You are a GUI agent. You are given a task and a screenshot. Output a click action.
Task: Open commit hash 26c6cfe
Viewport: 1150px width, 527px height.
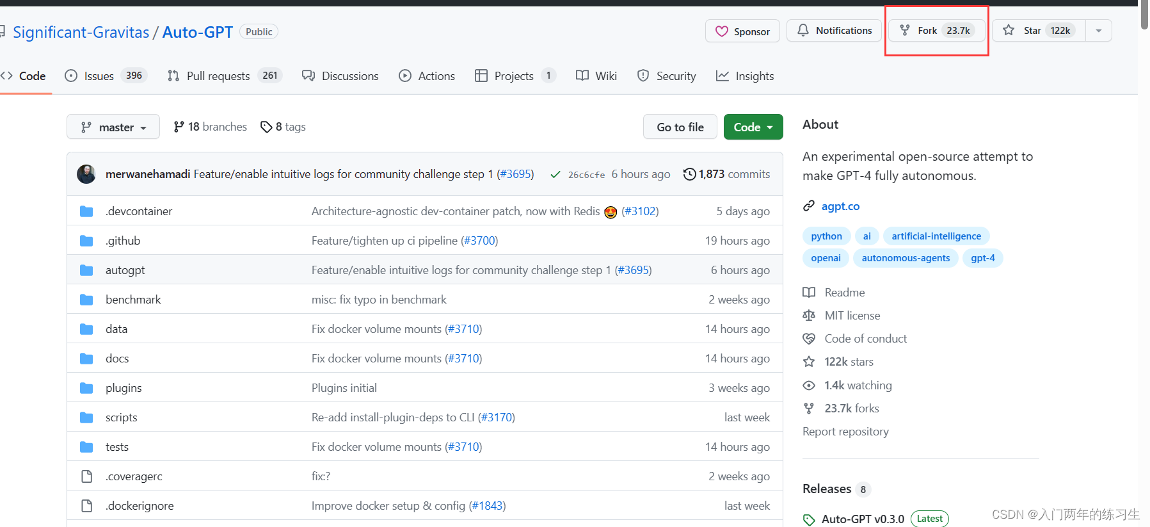pos(587,175)
